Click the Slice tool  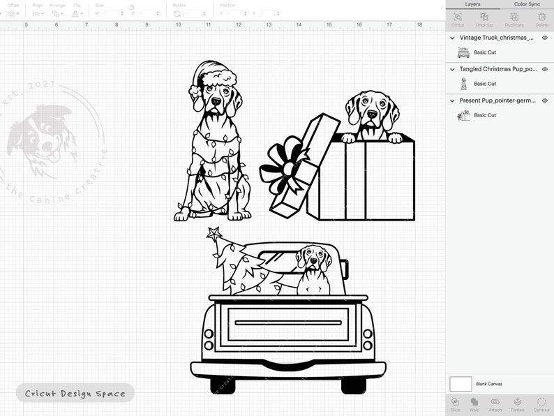point(455,404)
